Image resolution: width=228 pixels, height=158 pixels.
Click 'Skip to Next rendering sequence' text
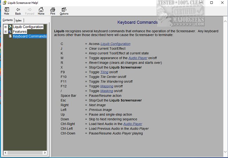pyautogui.click(x=113, y=119)
